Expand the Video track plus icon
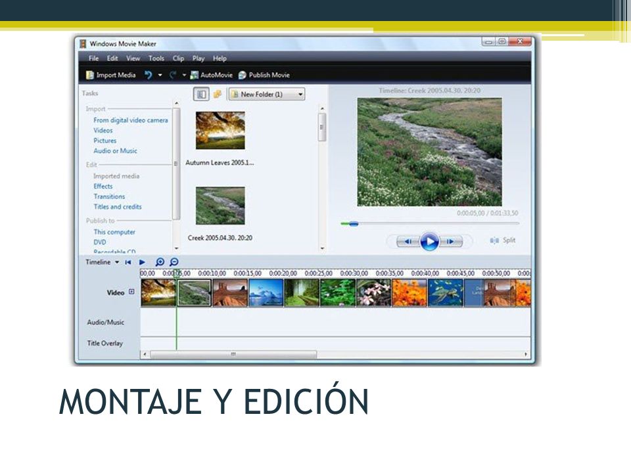Viewport: 631px width, 473px height. click(x=131, y=292)
